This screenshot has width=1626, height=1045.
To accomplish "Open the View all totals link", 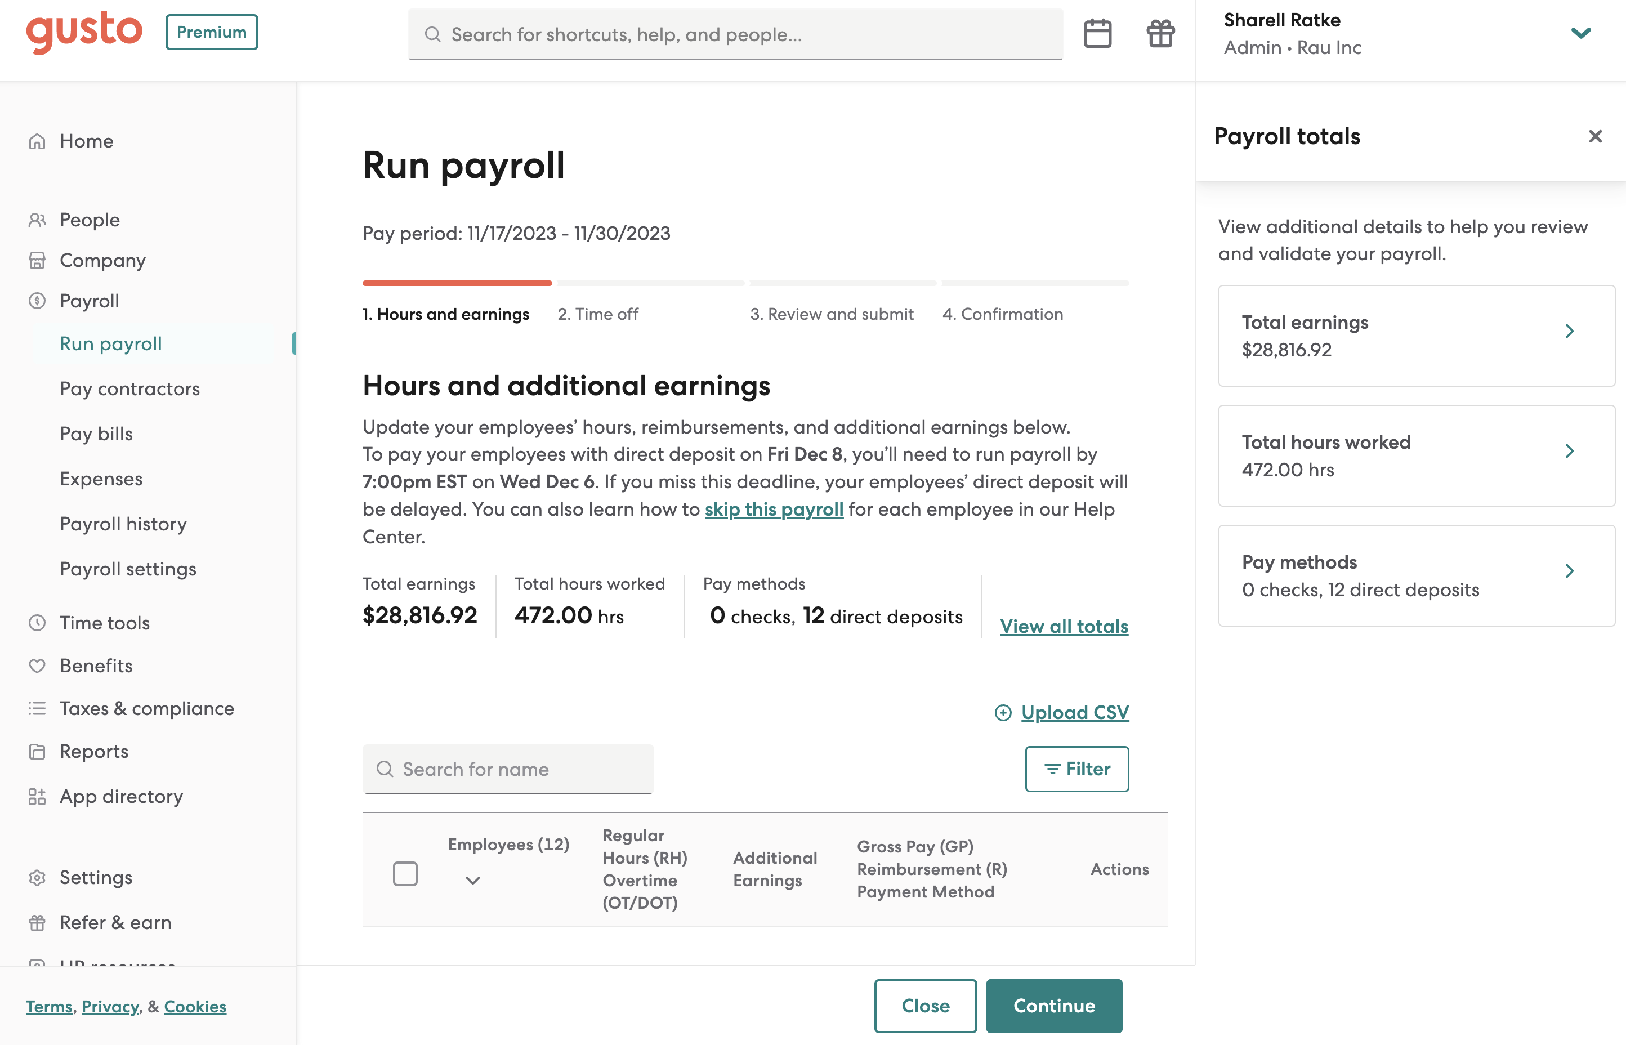I will (x=1064, y=626).
